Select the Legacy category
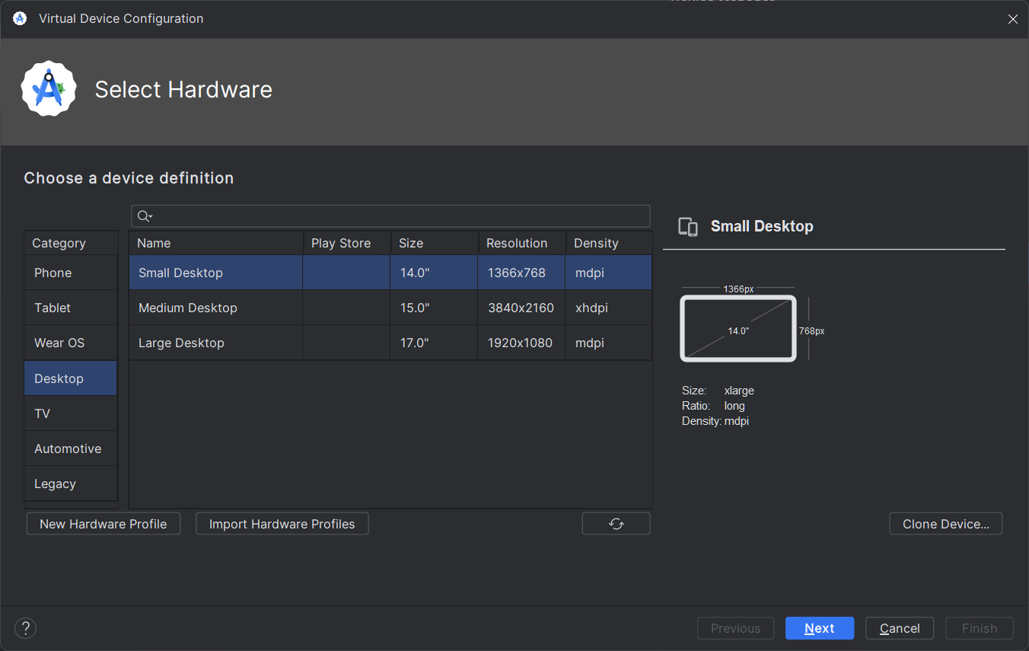 71,483
